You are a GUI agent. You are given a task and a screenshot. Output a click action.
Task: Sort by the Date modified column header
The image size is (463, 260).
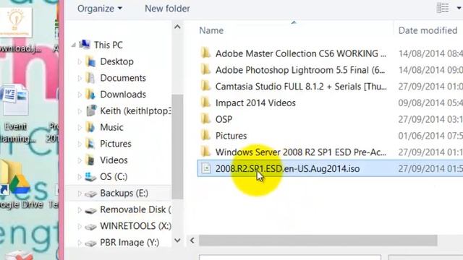(x=428, y=30)
